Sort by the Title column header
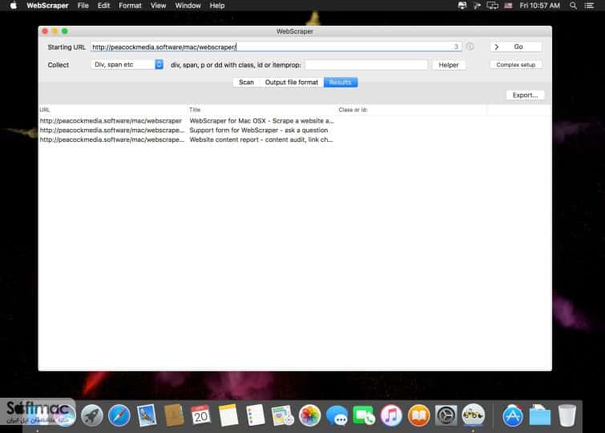 click(x=262, y=110)
